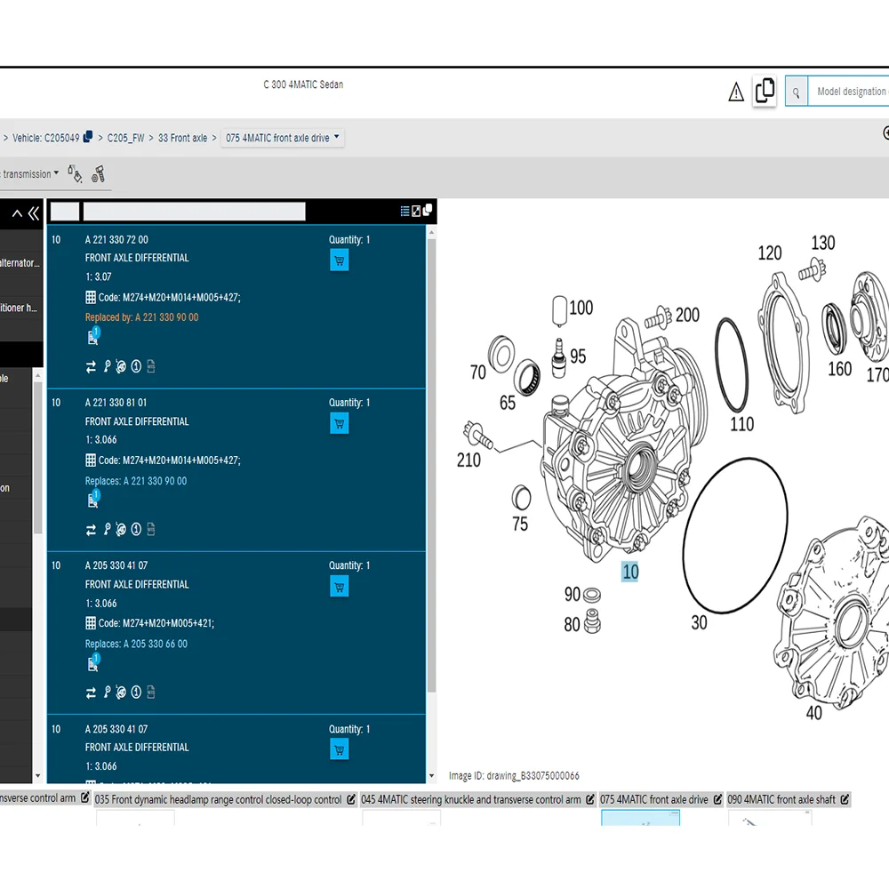This screenshot has height=889, width=889.
Task: Click edit icon on 090 4MATIC front axle shaft tab
Action: [x=845, y=799]
